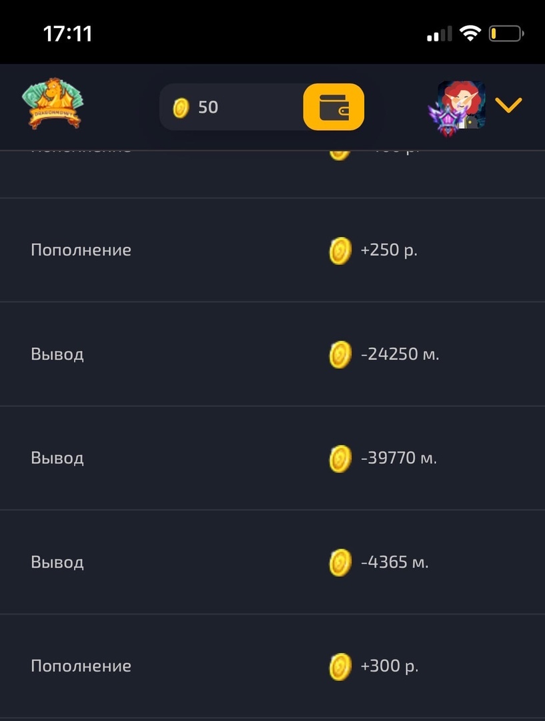Click the coin icon next to -24250 м.

340,354
